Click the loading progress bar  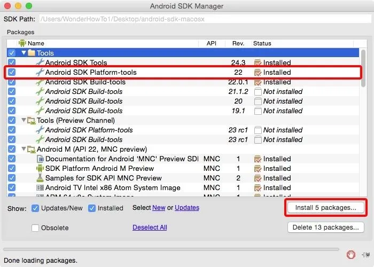(171, 249)
